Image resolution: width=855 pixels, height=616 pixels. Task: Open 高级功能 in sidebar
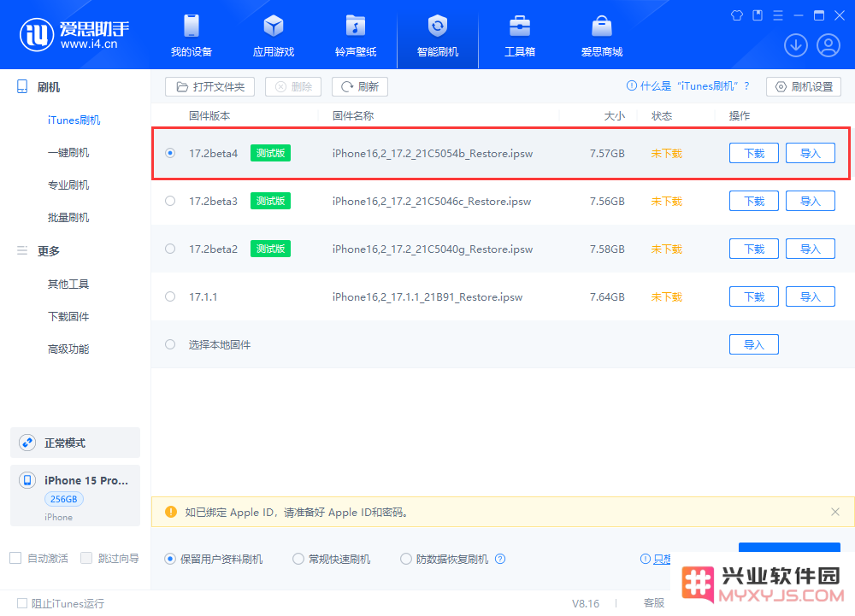click(x=68, y=349)
